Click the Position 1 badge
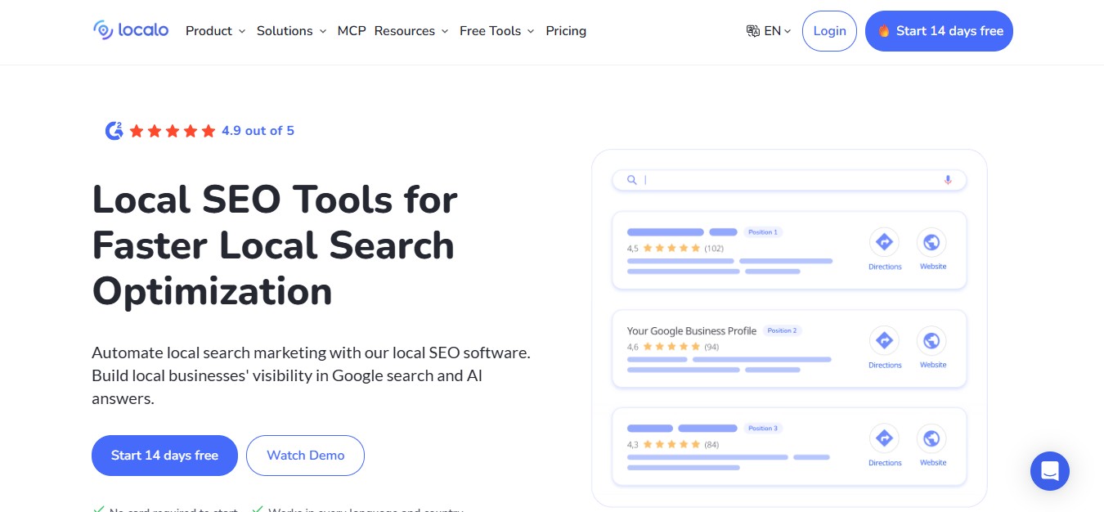The height and width of the screenshot is (512, 1104). tap(763, 232)
